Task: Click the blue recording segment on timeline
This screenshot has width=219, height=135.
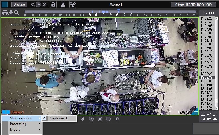Action: [x=103, y=11]
